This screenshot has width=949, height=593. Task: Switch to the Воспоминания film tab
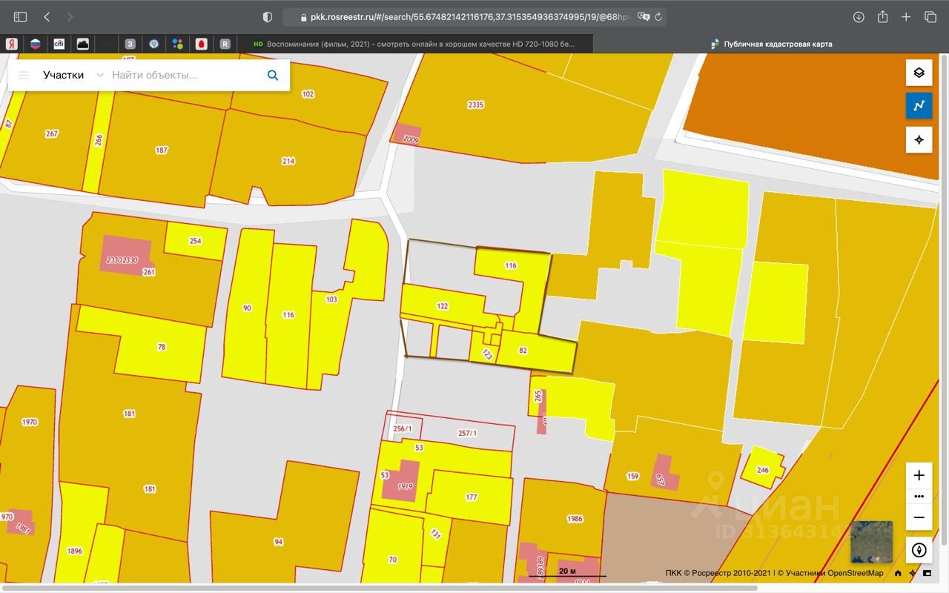(415, 44)
